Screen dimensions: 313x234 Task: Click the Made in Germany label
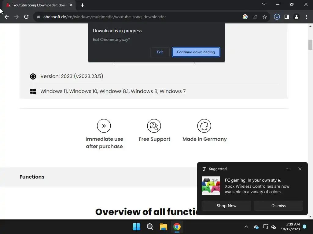[x=204, y=139]
